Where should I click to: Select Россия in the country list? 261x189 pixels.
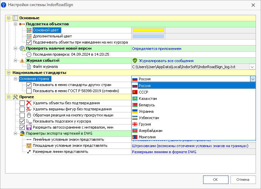194,86
